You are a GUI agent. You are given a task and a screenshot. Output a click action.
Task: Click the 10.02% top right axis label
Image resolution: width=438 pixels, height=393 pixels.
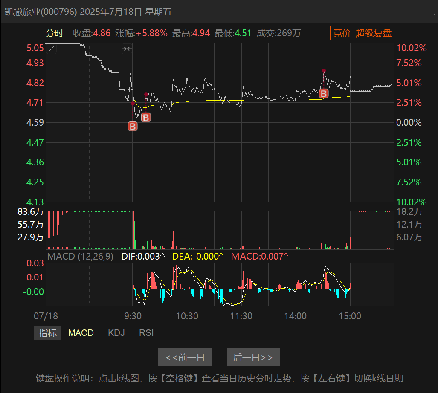tap(412, 48)
